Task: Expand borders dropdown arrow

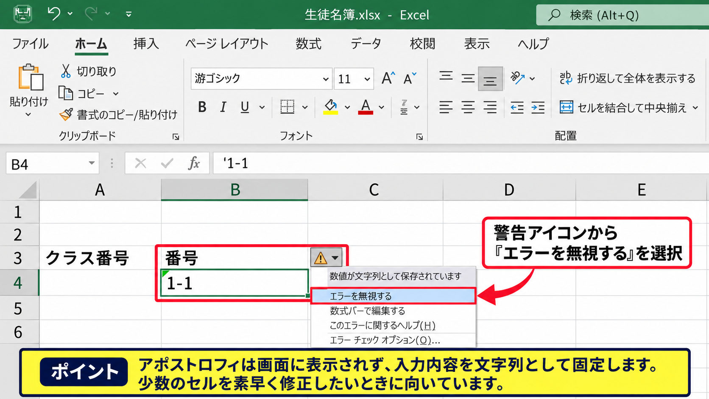Action: pyautogui.click(x=305, y=108)
